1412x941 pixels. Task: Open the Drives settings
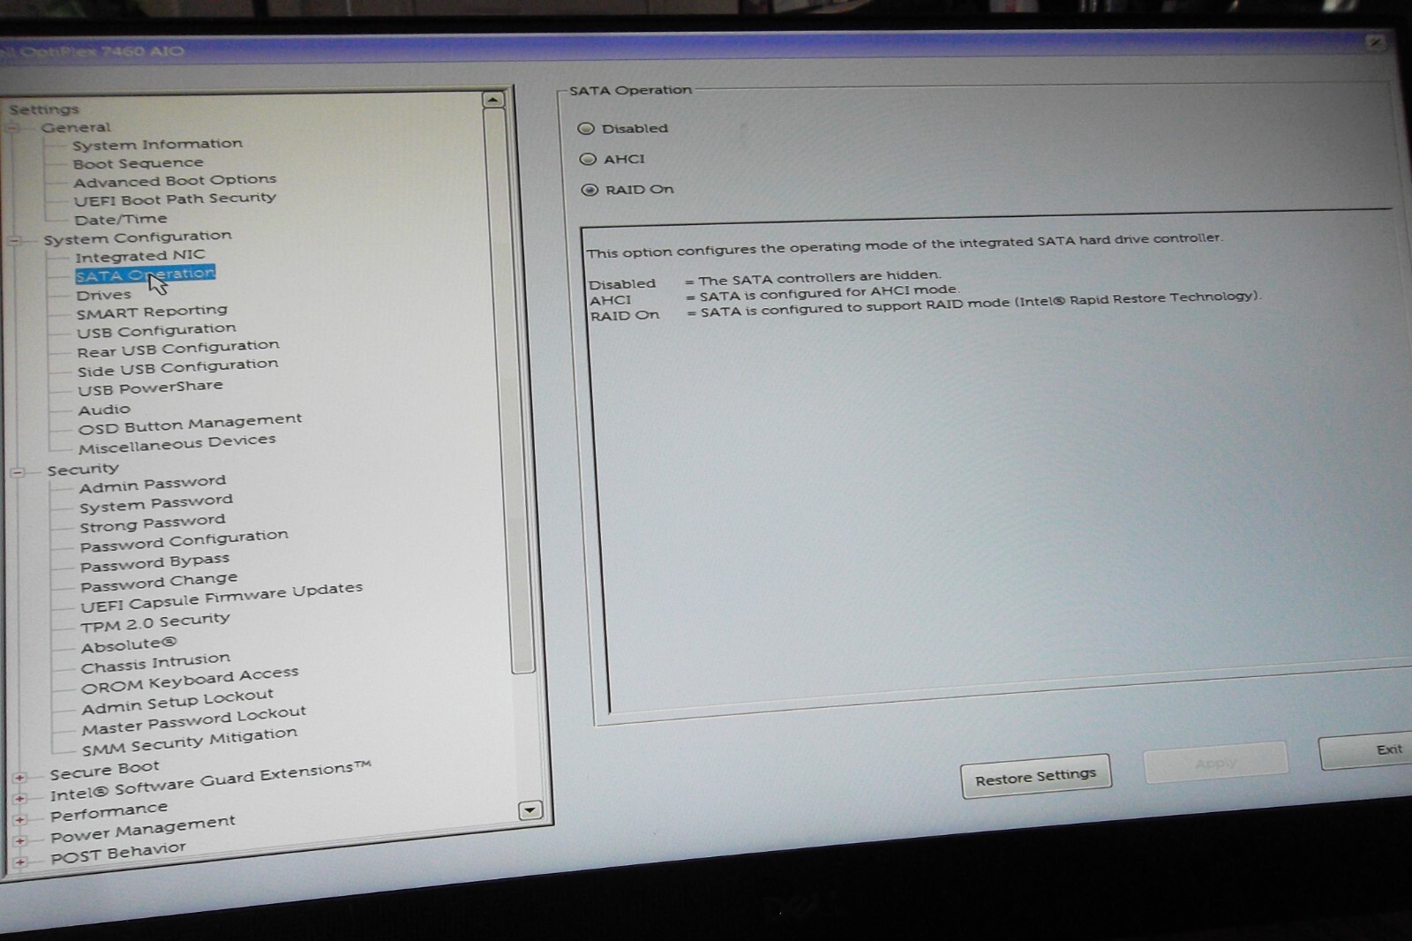pyautogui.click(x=103, y=295)
